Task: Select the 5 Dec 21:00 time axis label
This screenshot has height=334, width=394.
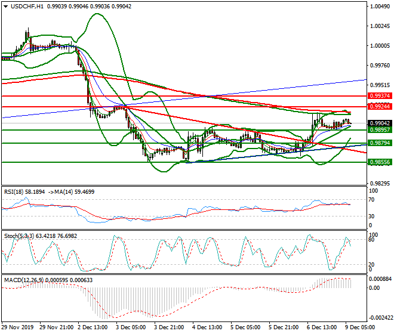Action: click(284, 327)
